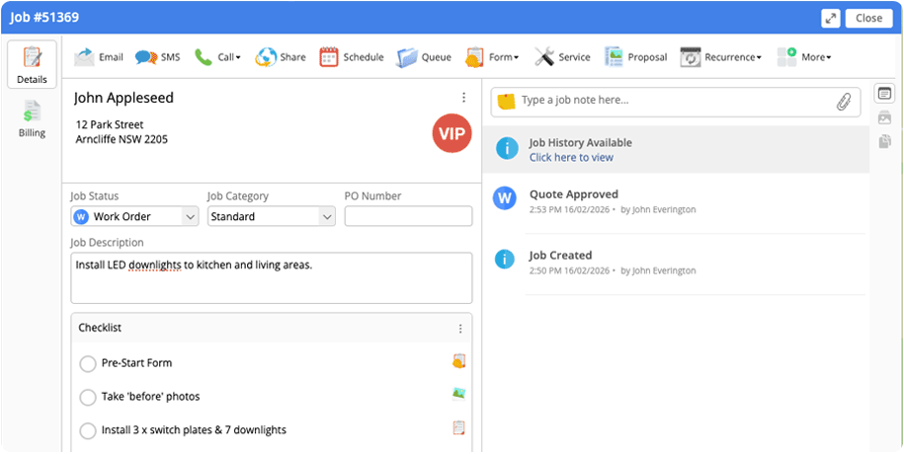This screenshot has height=454, width=904.
Task: Tick the Install 3 x switch plates item
Action: pos(88,431)
